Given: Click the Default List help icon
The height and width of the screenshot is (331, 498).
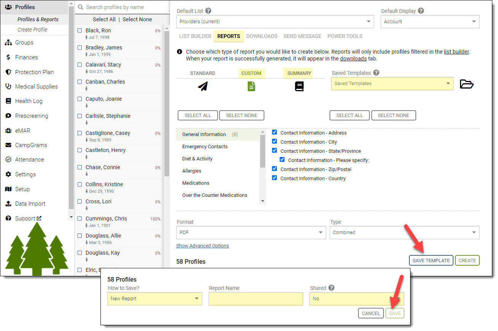Looking at the screenshot, I should pos(208,11).
